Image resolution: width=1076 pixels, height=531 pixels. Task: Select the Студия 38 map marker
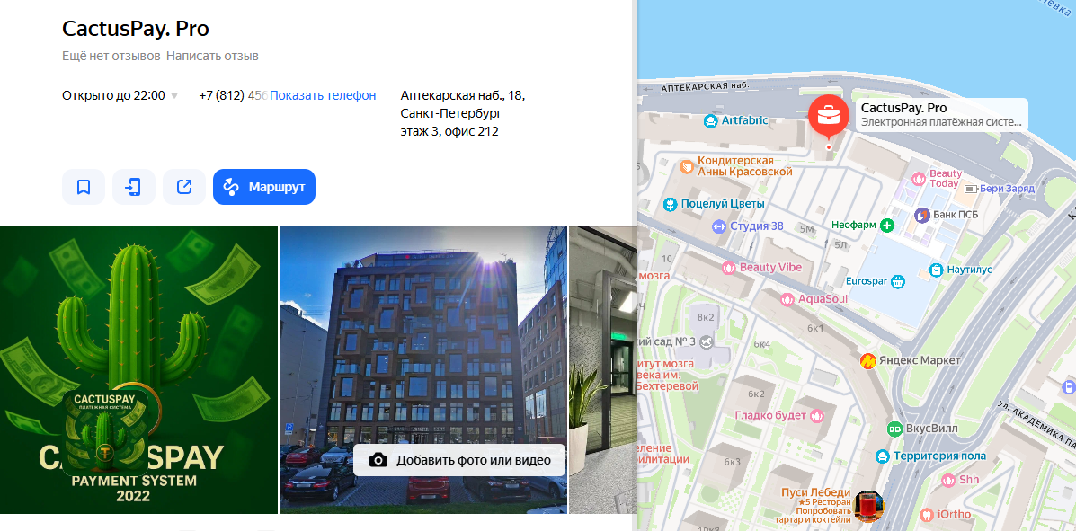point(718,226)
